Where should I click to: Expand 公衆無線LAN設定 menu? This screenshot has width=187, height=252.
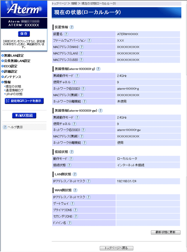[16, 61]
